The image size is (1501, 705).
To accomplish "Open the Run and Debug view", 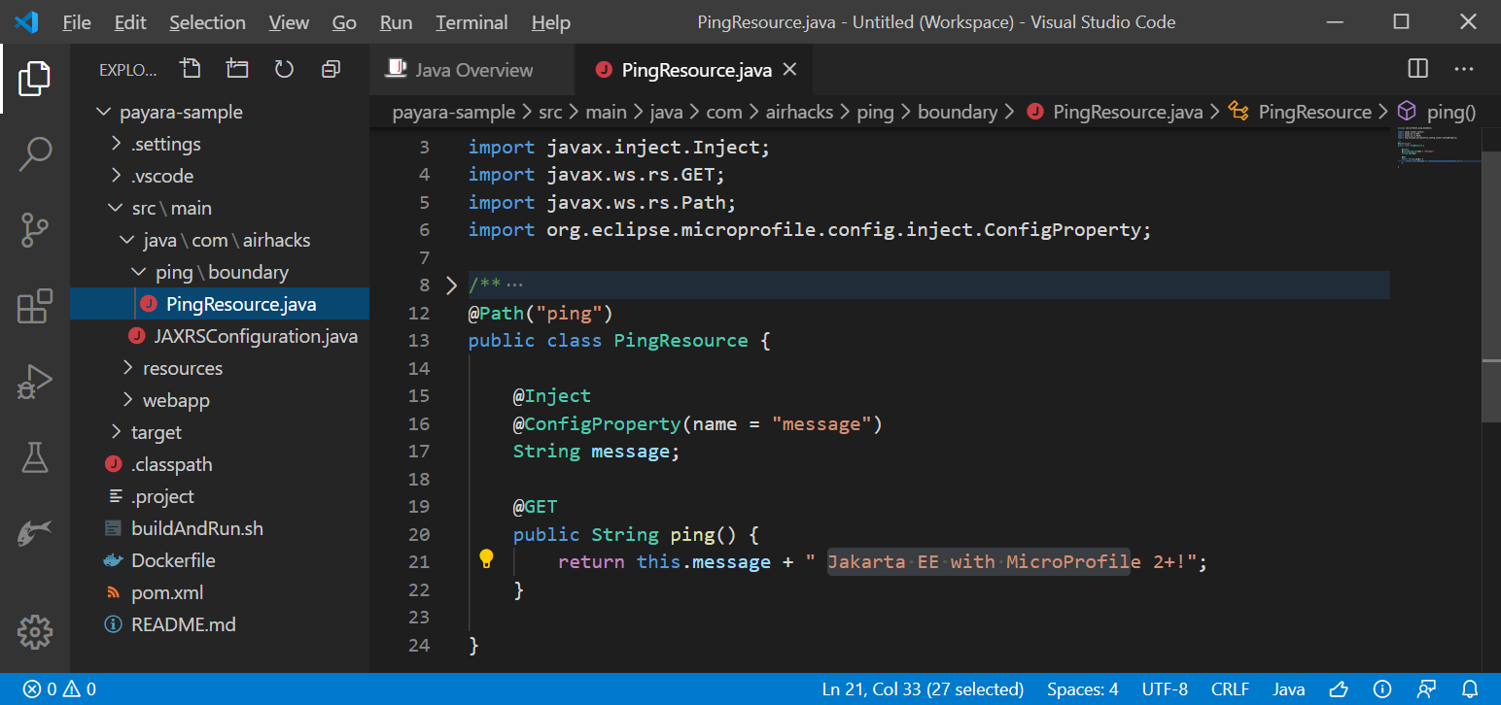I will [x=35, y=382].
